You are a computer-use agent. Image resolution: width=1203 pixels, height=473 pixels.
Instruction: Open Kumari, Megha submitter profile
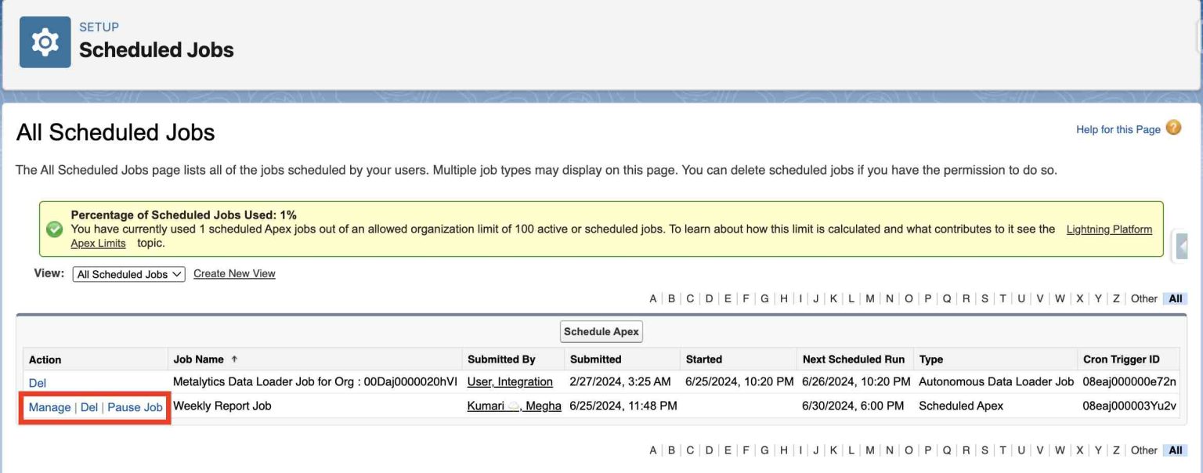coord(540,406)
